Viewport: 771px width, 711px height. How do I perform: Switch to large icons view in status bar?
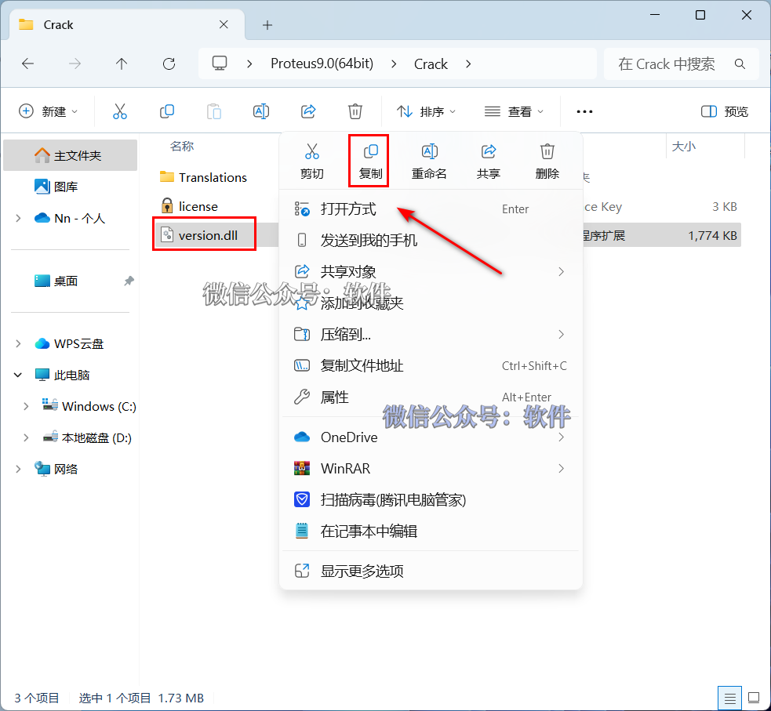754,698
